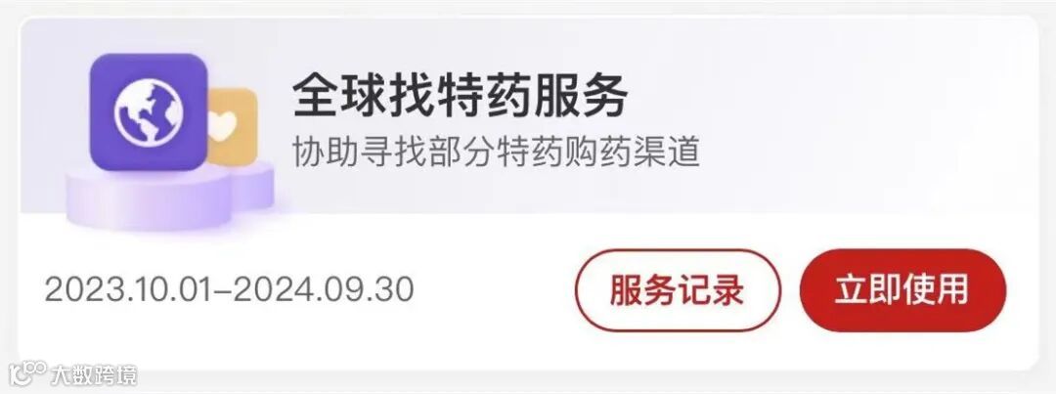
Task: Tap the white heart symbol on orange tile
Action: [224, 124]
